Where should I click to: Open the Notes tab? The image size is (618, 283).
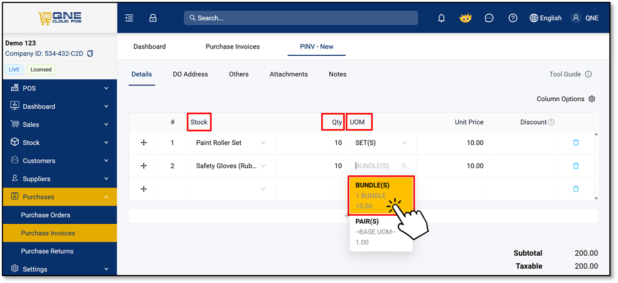[338, 74]
